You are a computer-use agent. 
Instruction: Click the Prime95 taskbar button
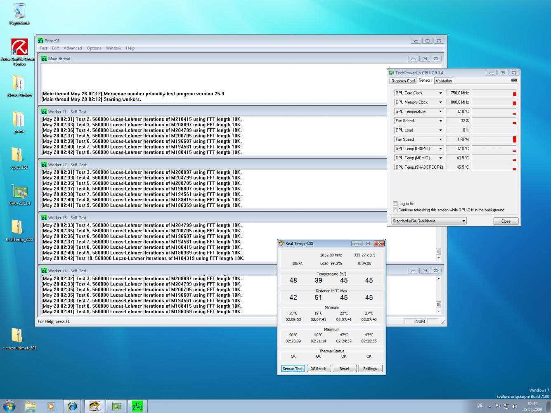point(137,406)
